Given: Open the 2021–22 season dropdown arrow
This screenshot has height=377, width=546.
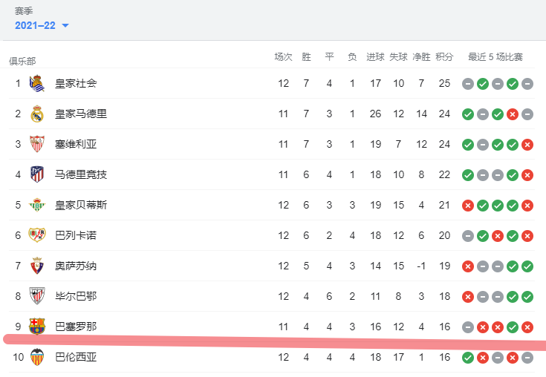Looking at the screenshot, I should pyautogui.click(x=65, y=26).
